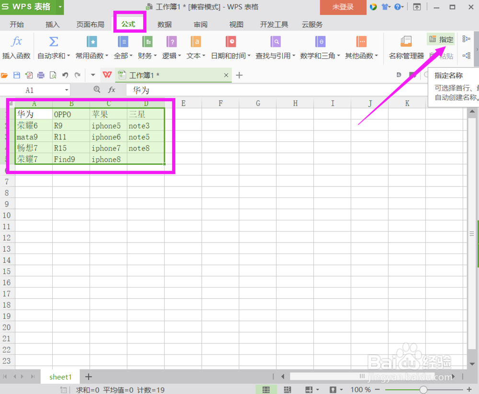
Task: Toggle the reading mode layout icon in status bar
Action: tap(309, 389)
